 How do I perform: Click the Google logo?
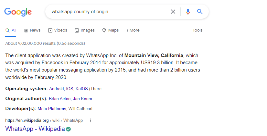tap(18, 12)
